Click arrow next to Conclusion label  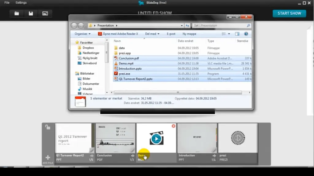pos(132,156)
